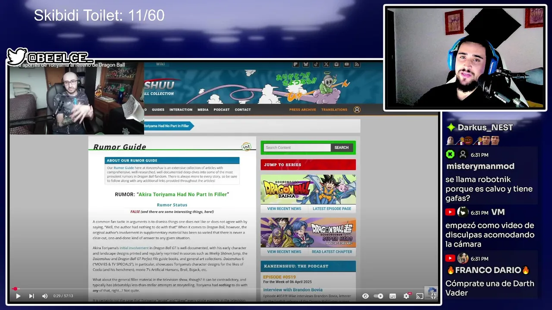Click the 'Rumor Status' heading

[172, 205]
